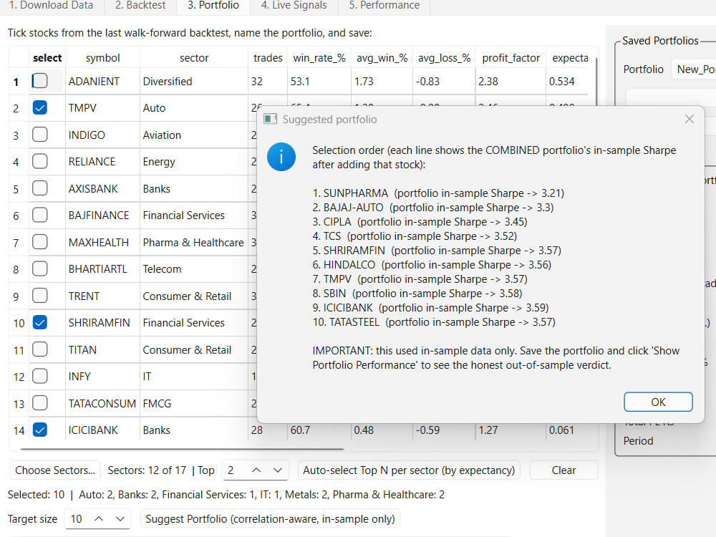
Task: Open the Saved Portfolios Portfolio combo box
Action: pos(694,69)
